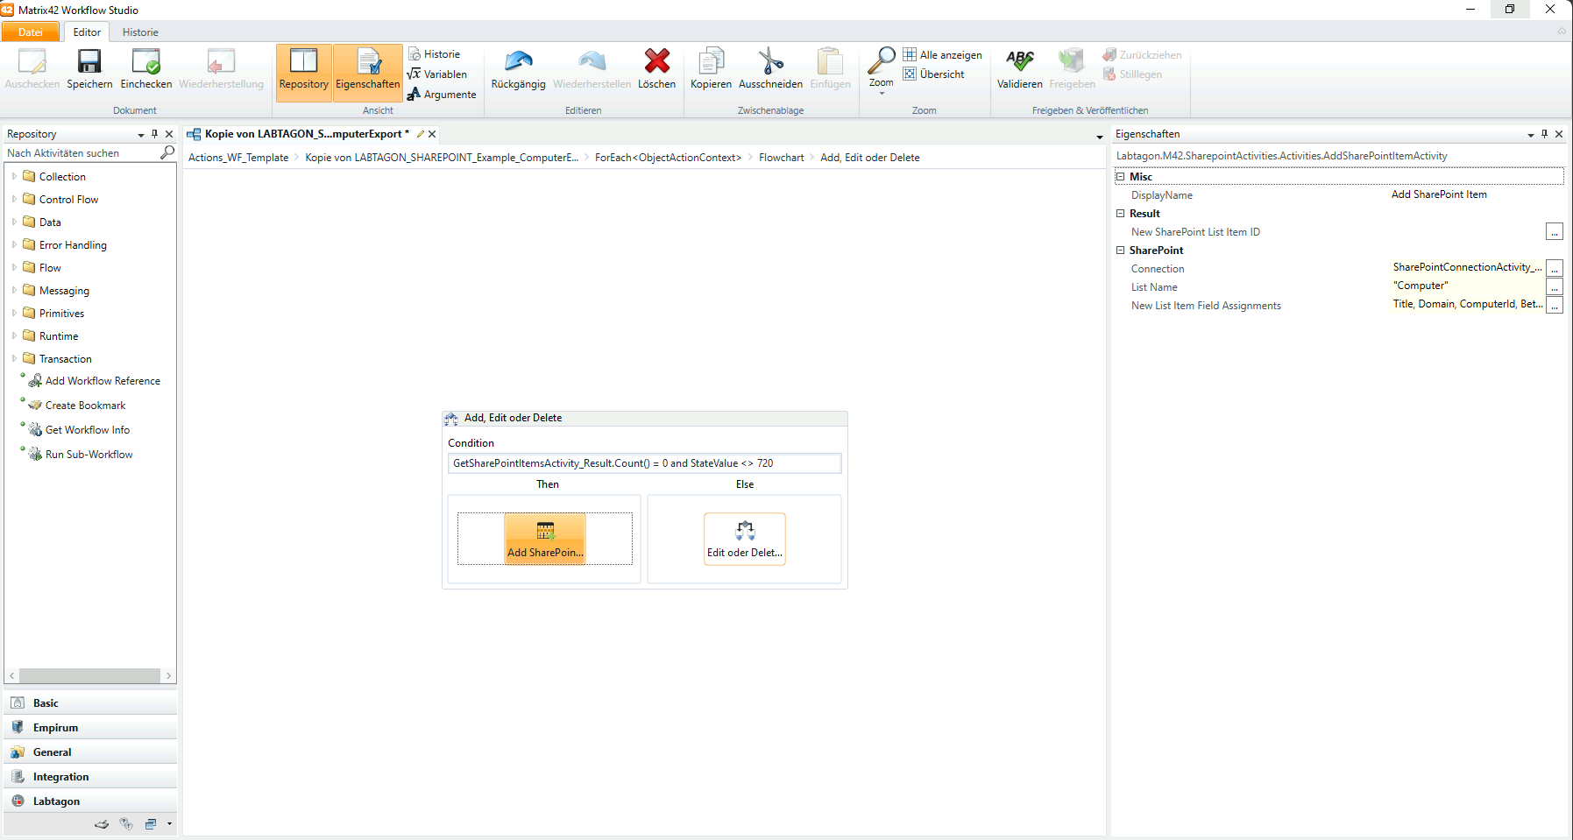
Task: Click the Speichern save icon
Action: [89, 62]
